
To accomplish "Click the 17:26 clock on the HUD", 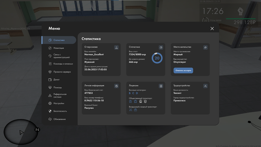I will (213, 11).
